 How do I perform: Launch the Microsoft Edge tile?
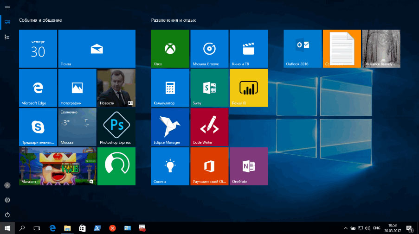(38, 88)
